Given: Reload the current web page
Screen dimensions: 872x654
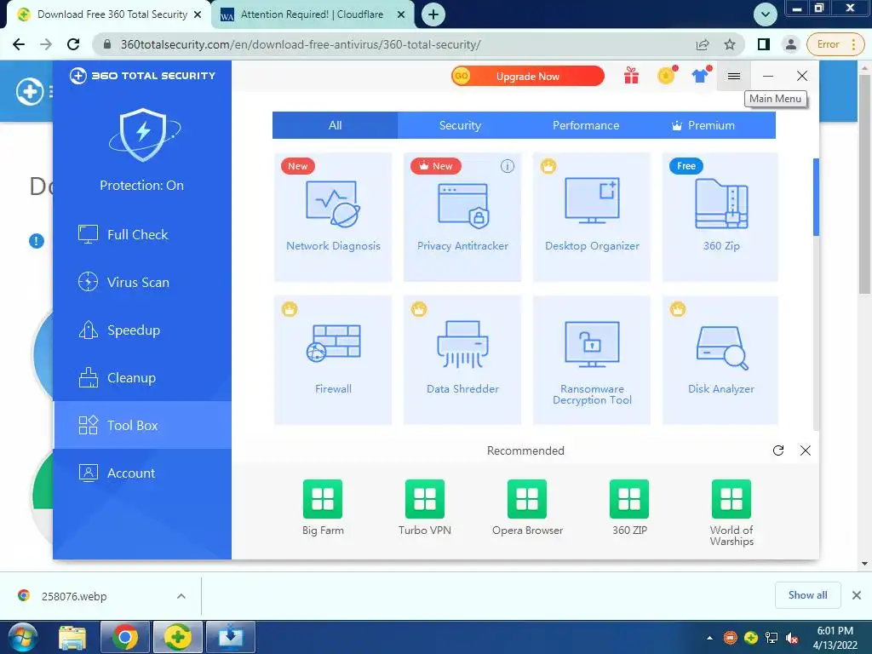Looking at the screenshot, I should pos(73,44).
